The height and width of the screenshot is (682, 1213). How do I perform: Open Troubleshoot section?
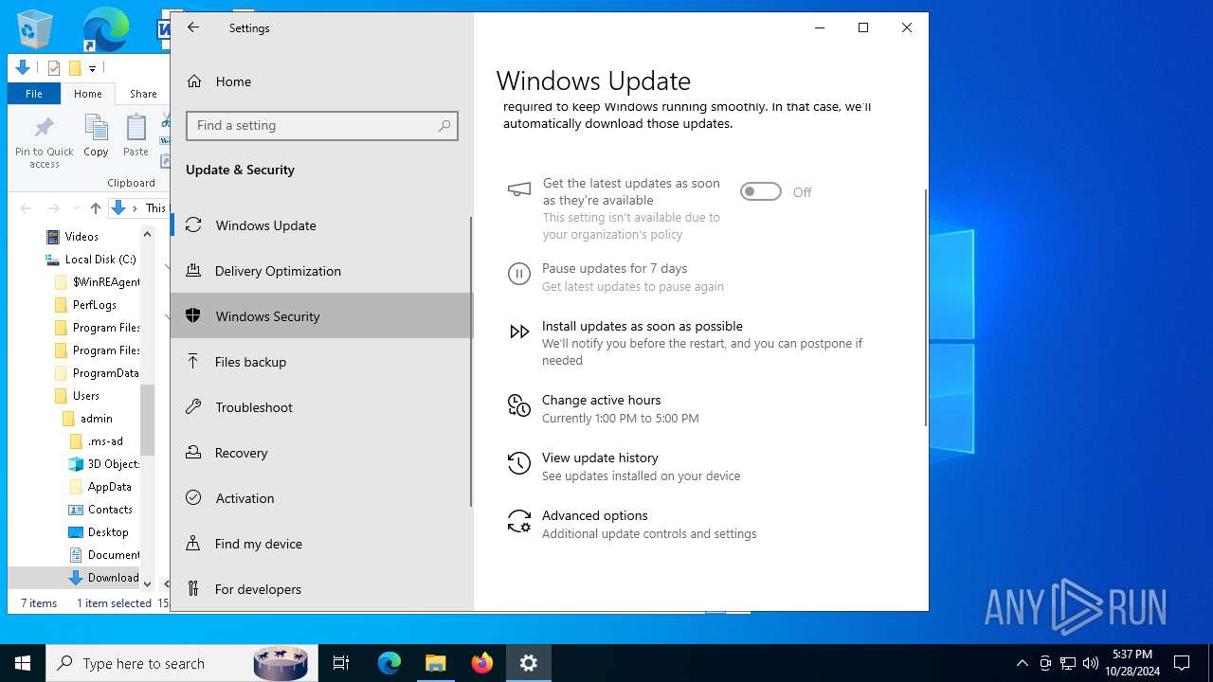pos(322,407)
